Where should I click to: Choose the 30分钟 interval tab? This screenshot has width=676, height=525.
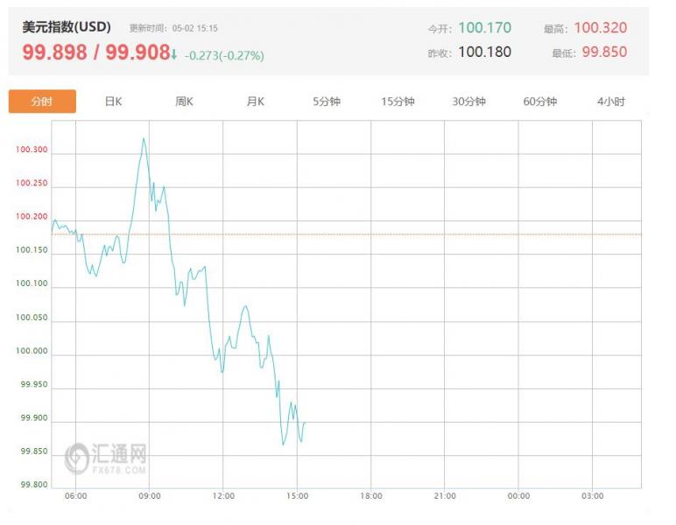[x=468, y=101]
